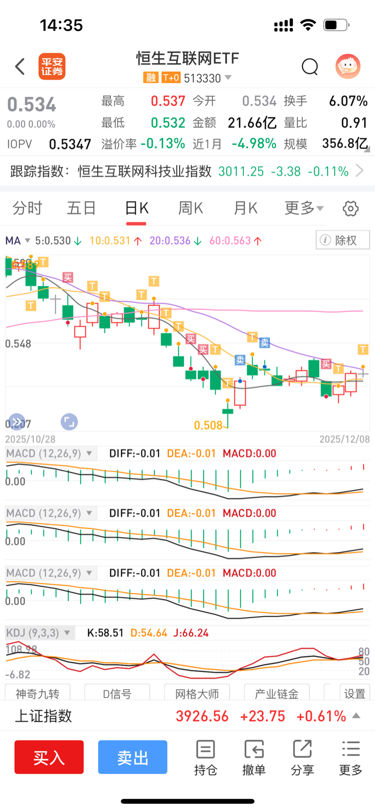
Task: Tap the fullscreen chart icon
Action: (69, 422)
